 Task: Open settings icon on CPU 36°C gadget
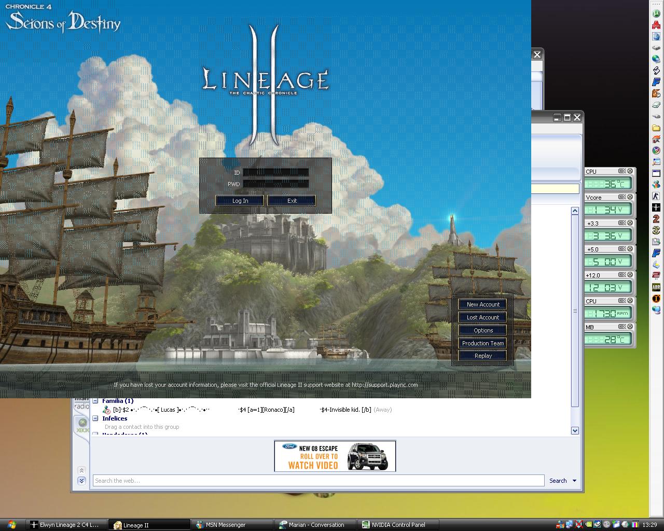pyautogui.click(x=622, y=171)
